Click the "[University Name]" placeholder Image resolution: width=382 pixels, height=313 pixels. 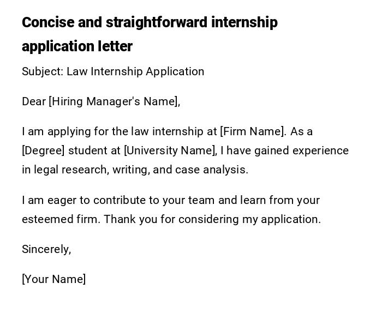pos(170,151)
